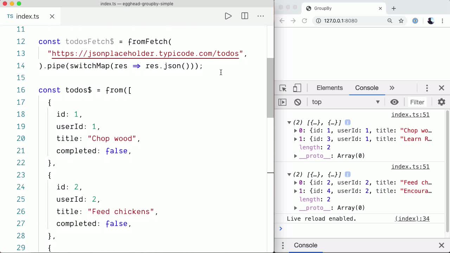This screenshot has width=450, height=253.
Task: Clear console with the ban icon
Action: [x=298, y=102]
